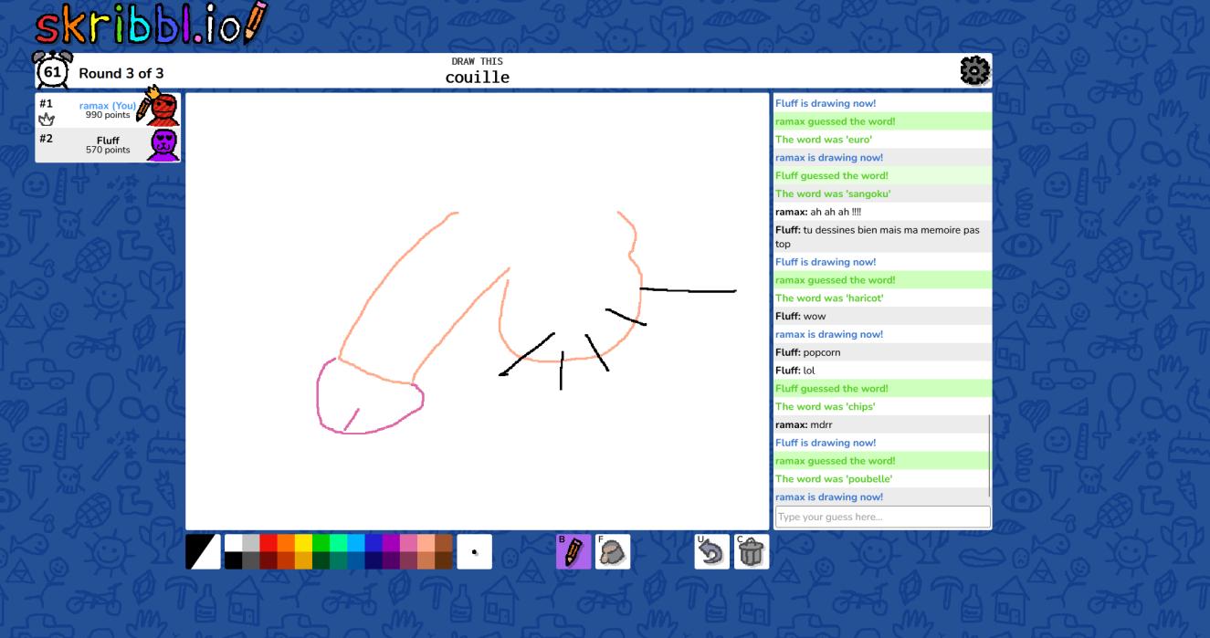This screenshot has height=638, width=1210.
Task: Click the chat scrollbar
Action: (989, 455)
